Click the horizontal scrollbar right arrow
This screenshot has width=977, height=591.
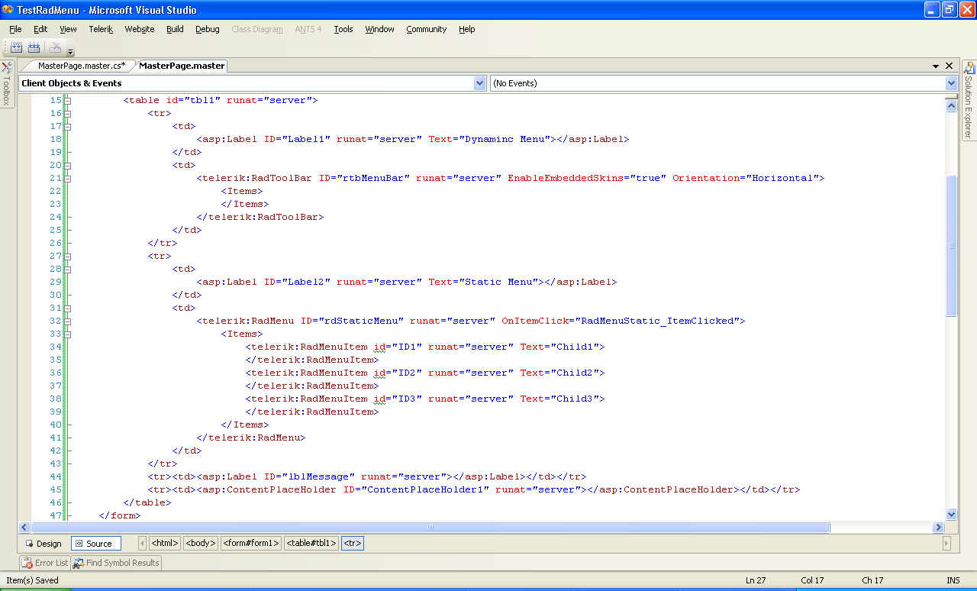tap(939, 528)
